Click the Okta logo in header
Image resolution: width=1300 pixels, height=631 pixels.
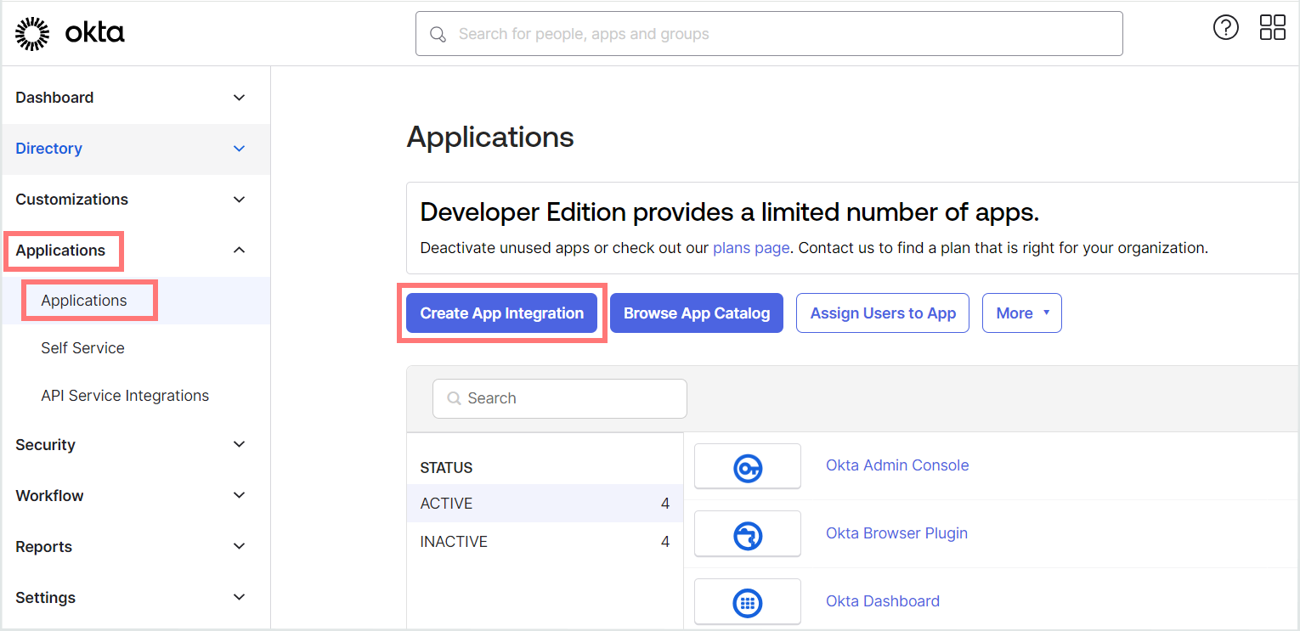coord(70,34)
